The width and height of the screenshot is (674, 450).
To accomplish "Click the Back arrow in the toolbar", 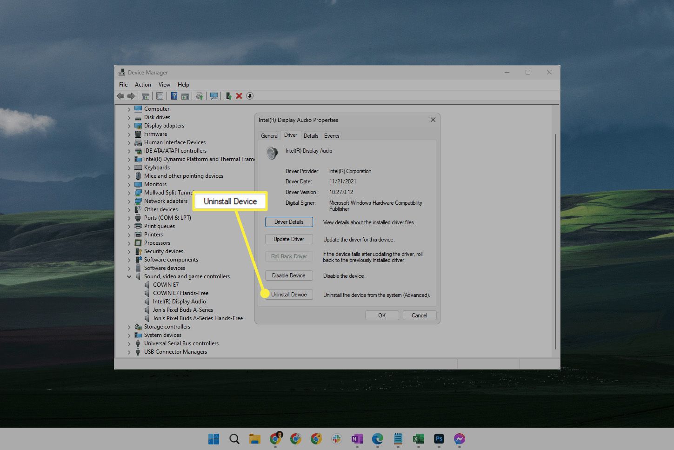I will [x=120, y=96].
